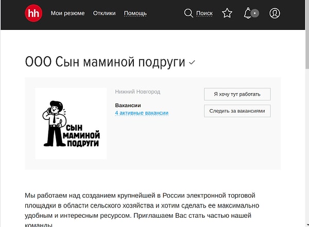Click the Сын маминой подруги company logo
The width and height of the screenshot is (309, 227).
[x=71, y=124]
